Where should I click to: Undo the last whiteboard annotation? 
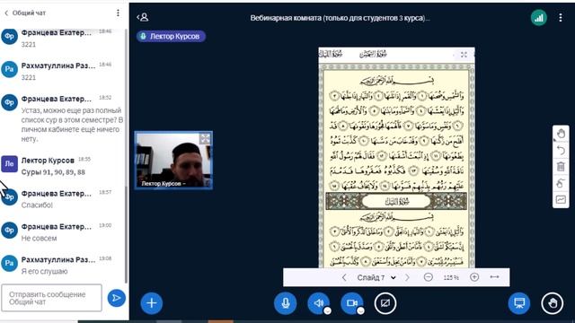pos(561,150)
